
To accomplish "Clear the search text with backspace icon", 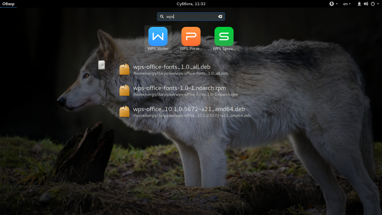I will pyautogui.click(x=220, y=16).
